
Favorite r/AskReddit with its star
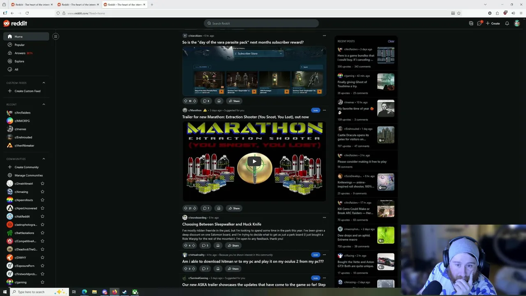pyautogui.click(x=42, y=217)
